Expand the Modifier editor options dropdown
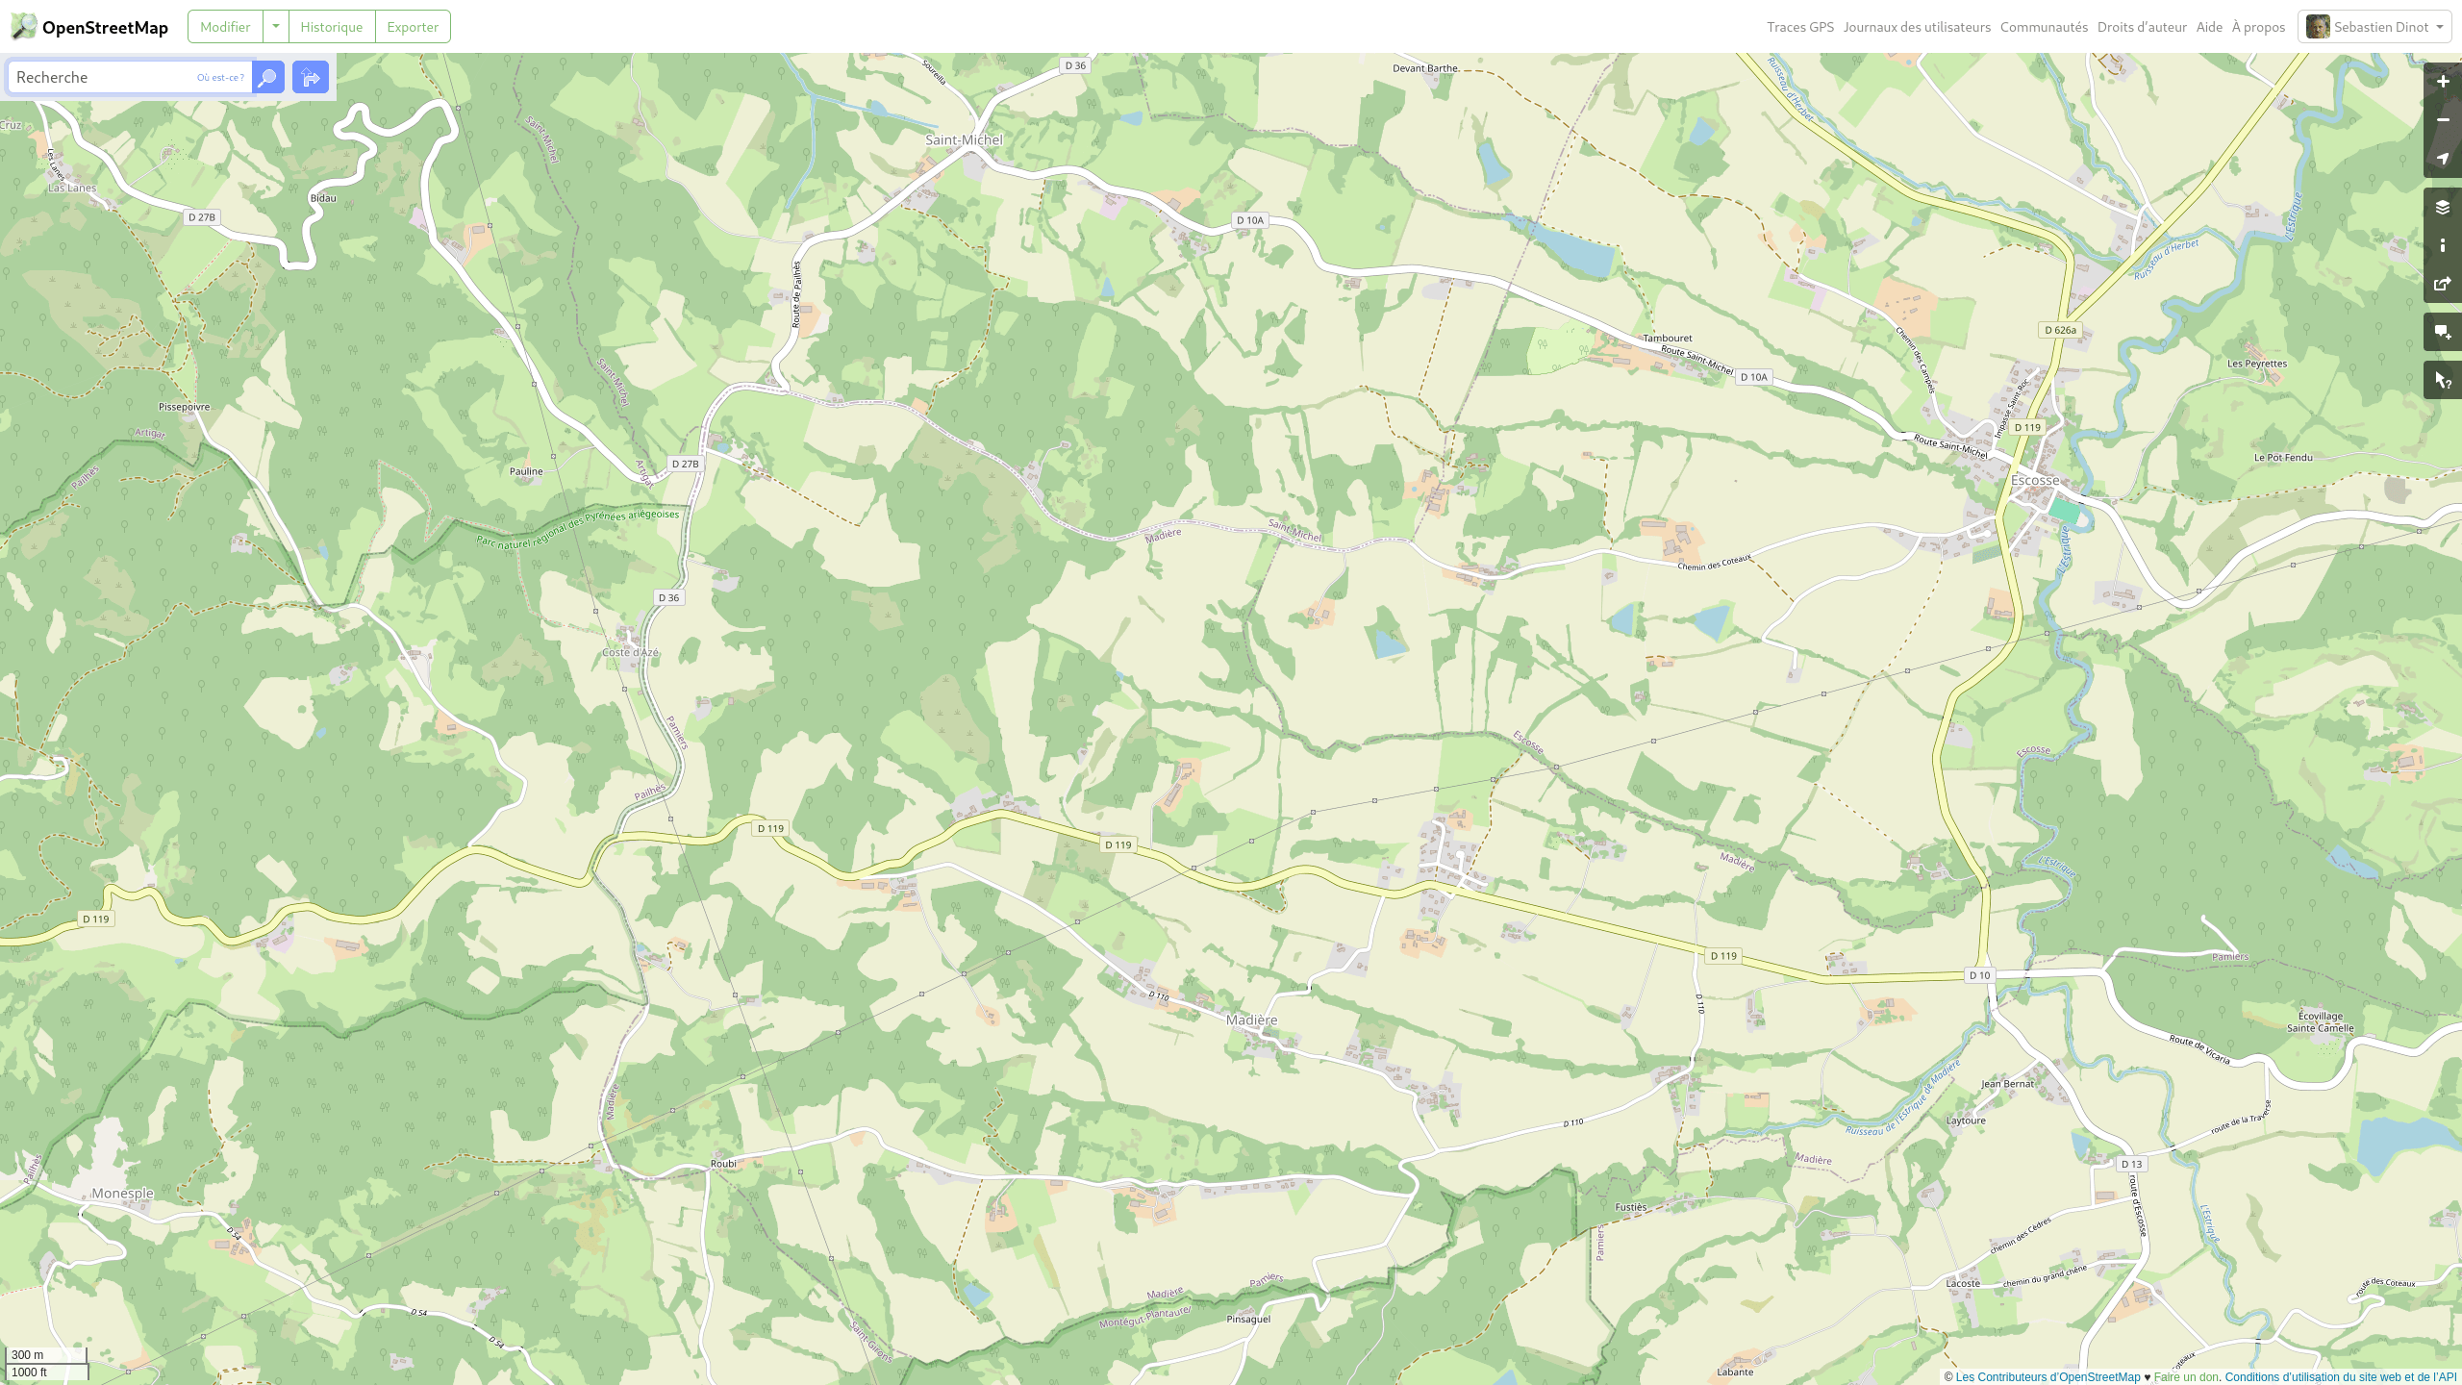Image resolution: width=2462 pixels, height=1385 pixels. coord(276,27)
